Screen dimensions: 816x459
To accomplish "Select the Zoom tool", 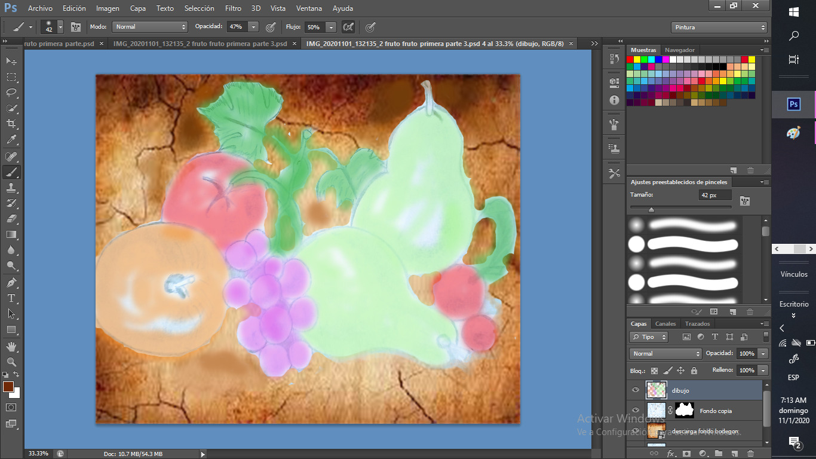I will [11, 362].
